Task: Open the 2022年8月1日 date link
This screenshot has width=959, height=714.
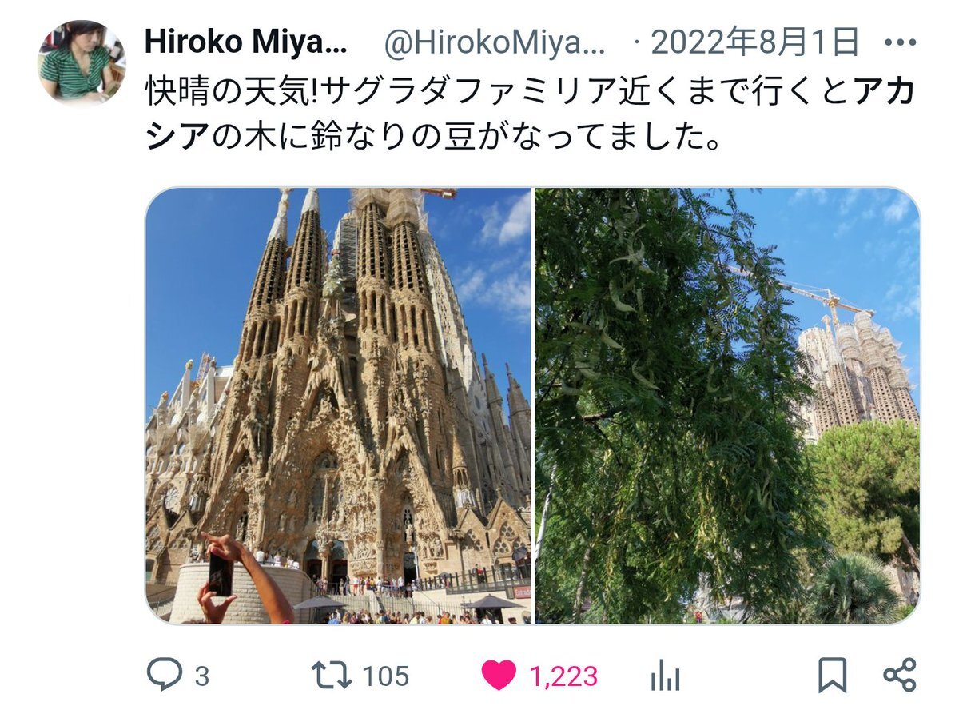Action: click(755, 42)
